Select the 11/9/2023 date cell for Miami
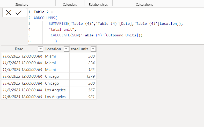204x127 pixels. pyautogui.click(x=22, y=56)
